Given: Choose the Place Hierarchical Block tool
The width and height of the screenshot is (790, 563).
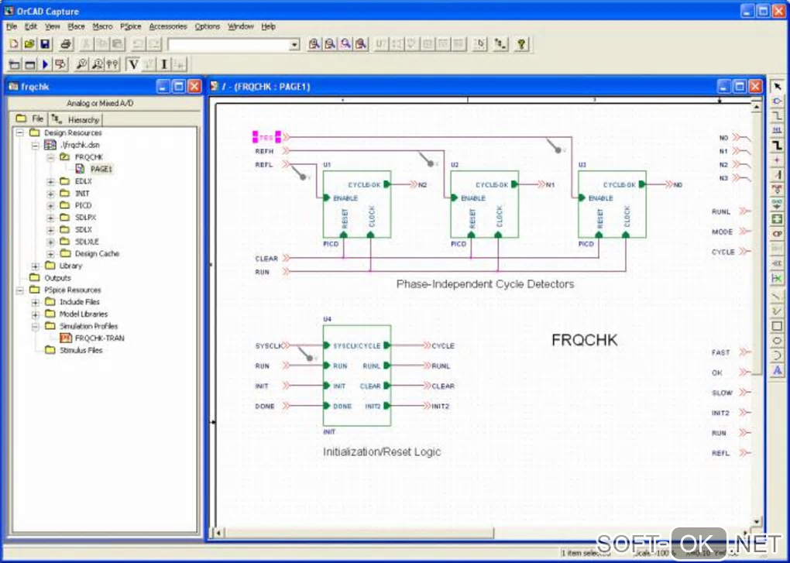Looking at the screenshot, I should pos(777,219).
